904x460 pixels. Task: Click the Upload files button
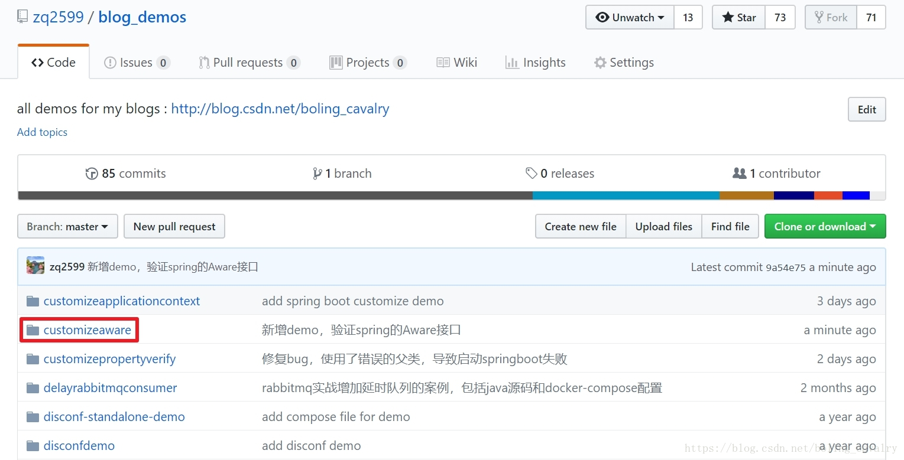pyautogui.click(x=664, y=227)
